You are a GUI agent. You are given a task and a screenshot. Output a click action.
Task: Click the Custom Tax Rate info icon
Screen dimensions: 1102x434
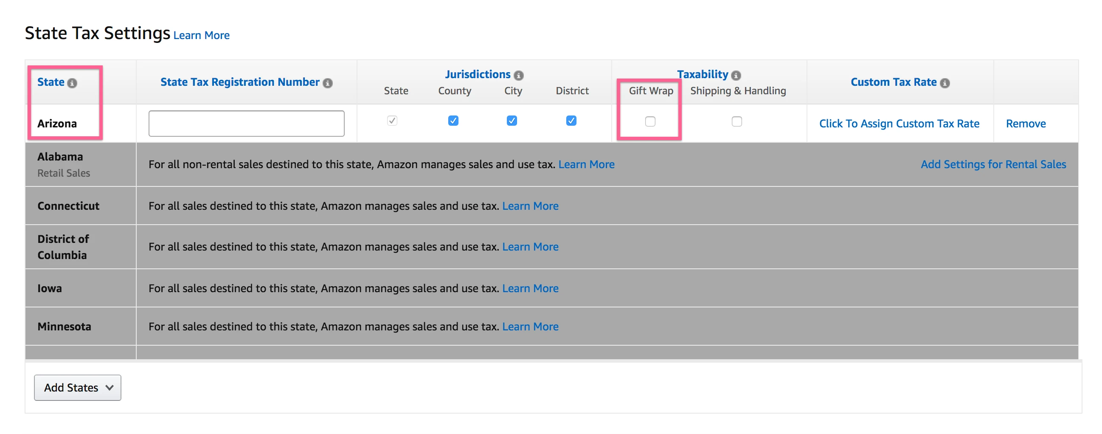click(945, 83)
